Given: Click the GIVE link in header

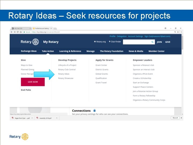Looking at the screenshot, I should (x=168, y=42).
